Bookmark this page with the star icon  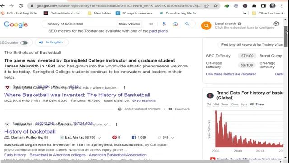[215, 6]
